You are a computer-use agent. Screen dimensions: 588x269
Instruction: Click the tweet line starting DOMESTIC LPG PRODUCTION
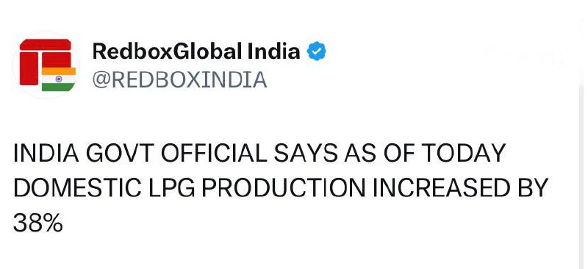pyautogui.click(x=281, y=188)
